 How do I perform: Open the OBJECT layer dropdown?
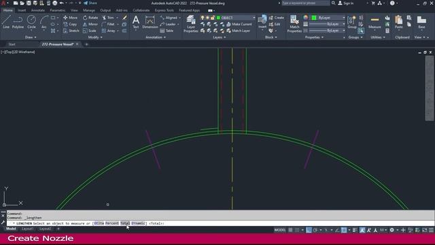[254, 18]
